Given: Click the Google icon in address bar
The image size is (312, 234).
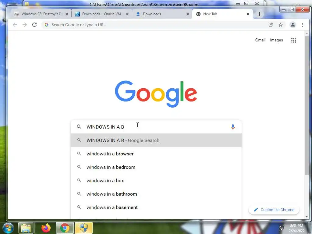Looking at the screenshot, I should coord(47,25).
